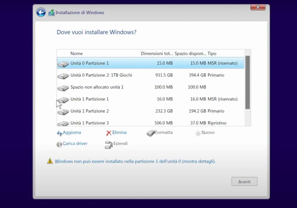Click the Dimensioni tot... column header
Image resolution: width=297 pixels, height=208 pixels.
point(157,54)
